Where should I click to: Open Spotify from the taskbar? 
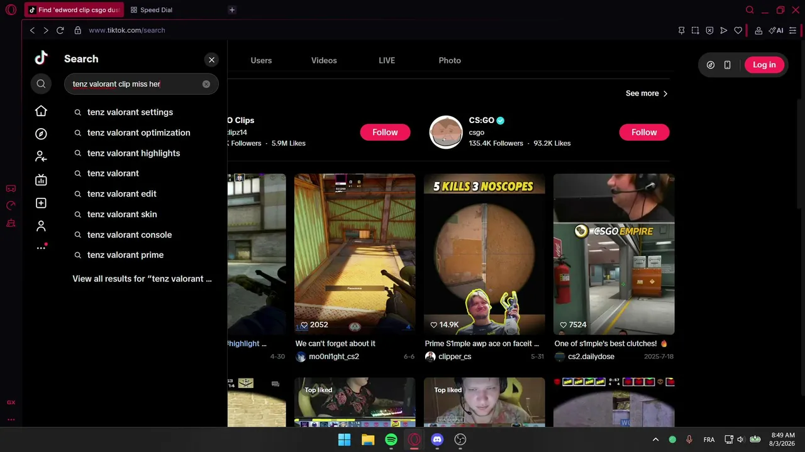pyautogui.click(x=391, y=439)
